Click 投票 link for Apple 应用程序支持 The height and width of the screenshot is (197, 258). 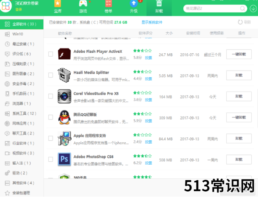(148, 142)
